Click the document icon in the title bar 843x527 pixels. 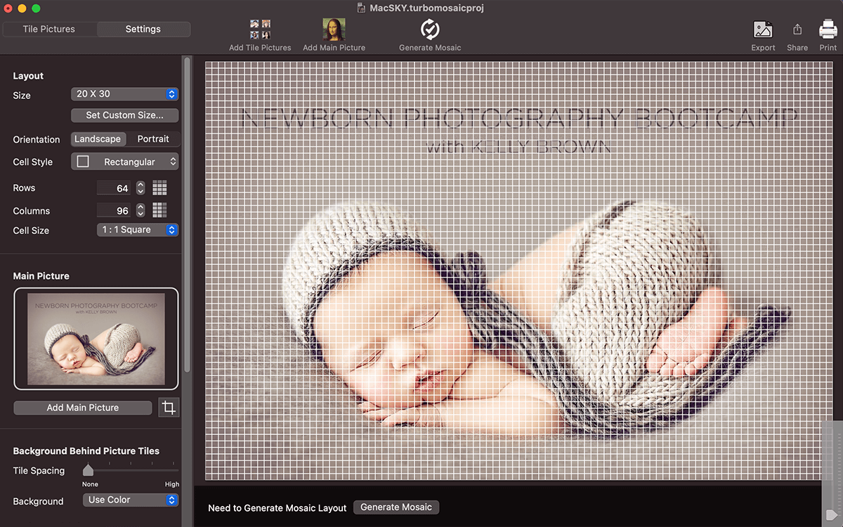point(361,8)
